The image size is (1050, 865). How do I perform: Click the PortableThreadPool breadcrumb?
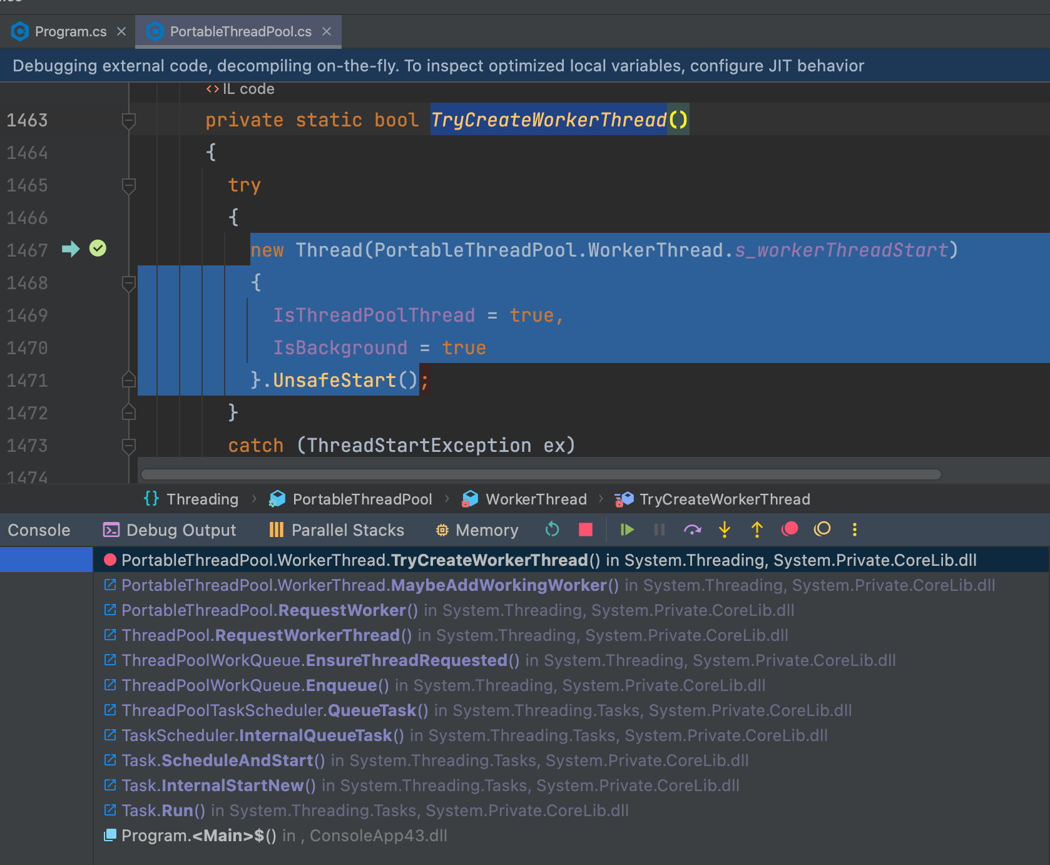(x=362, y=499)
